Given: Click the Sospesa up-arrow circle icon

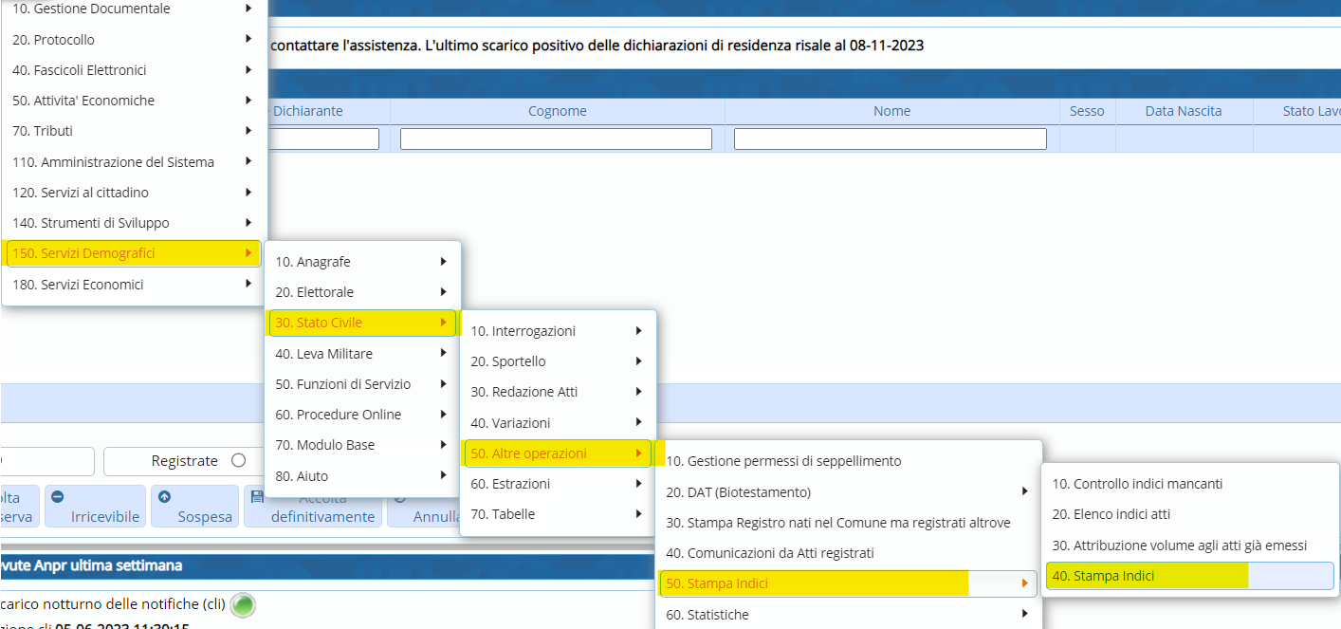Looking at the screenshot, I should 164,496.
